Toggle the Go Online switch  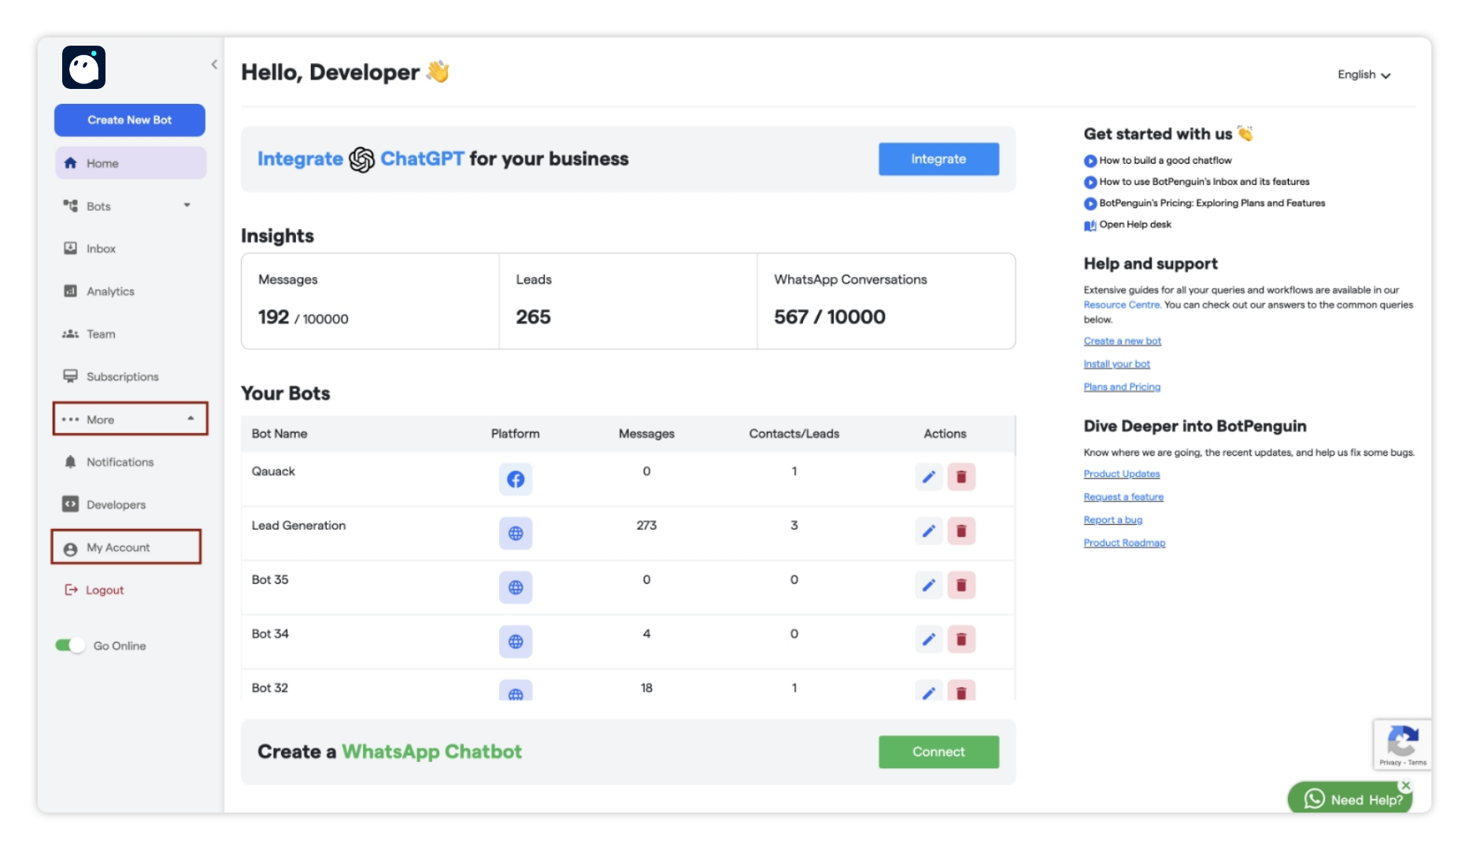(x=69, y=645)
